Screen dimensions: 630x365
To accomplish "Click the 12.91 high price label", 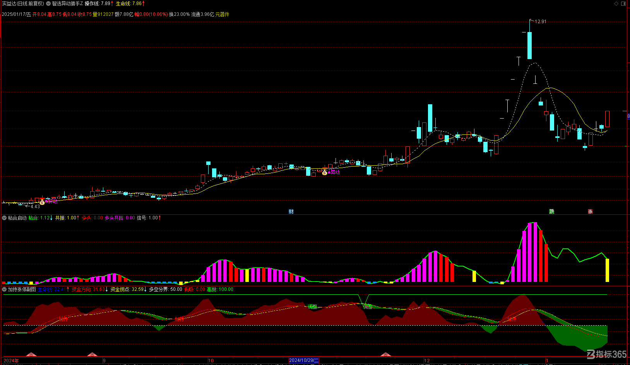I will (x=541, y=22).
